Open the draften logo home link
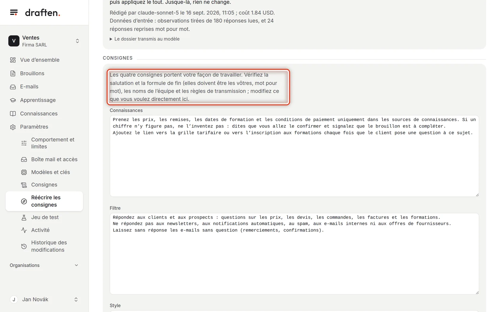500x312 pixels. (43, 12)
